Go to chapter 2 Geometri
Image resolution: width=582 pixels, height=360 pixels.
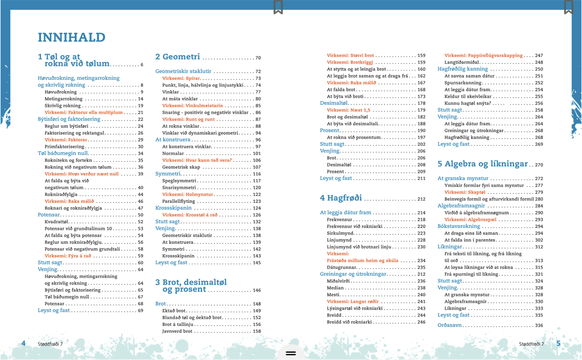[208, 57]
